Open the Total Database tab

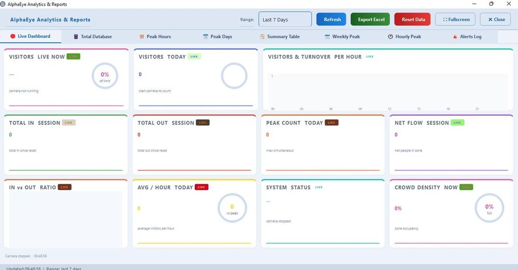(93, 37)
